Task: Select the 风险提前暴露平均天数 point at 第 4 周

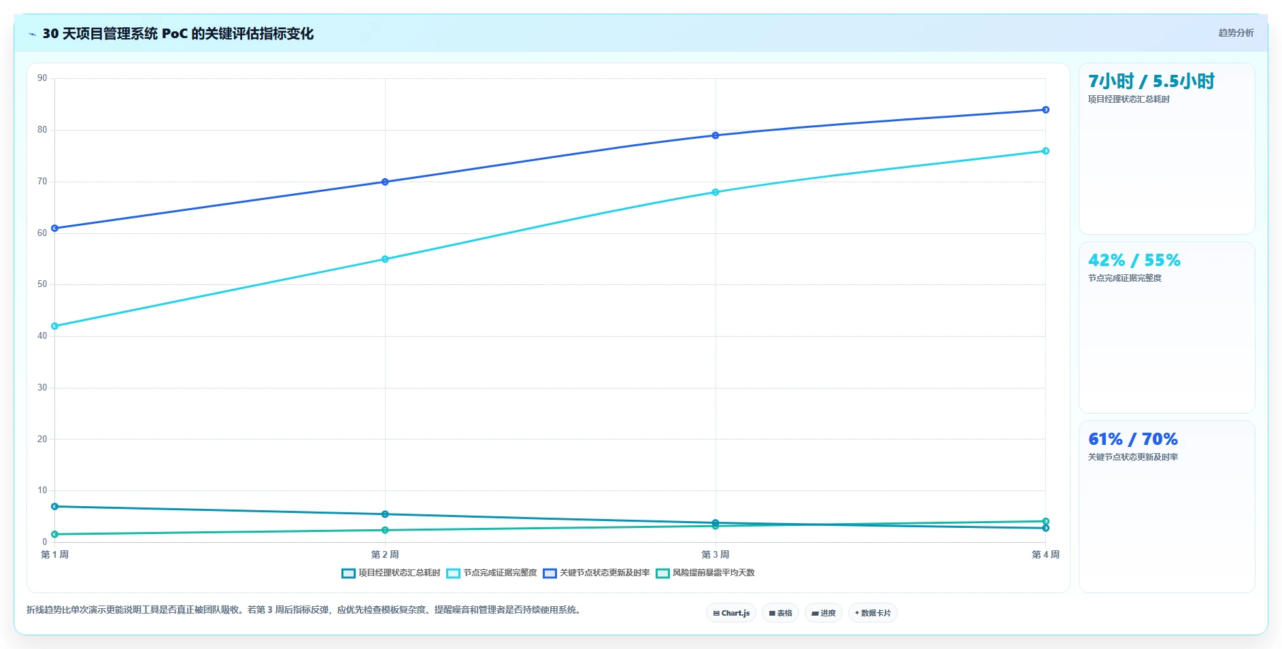Action: 1045,521
